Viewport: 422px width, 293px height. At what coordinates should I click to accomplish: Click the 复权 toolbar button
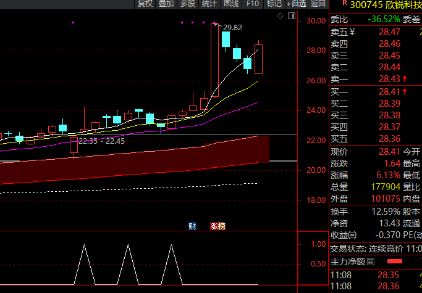145,4
